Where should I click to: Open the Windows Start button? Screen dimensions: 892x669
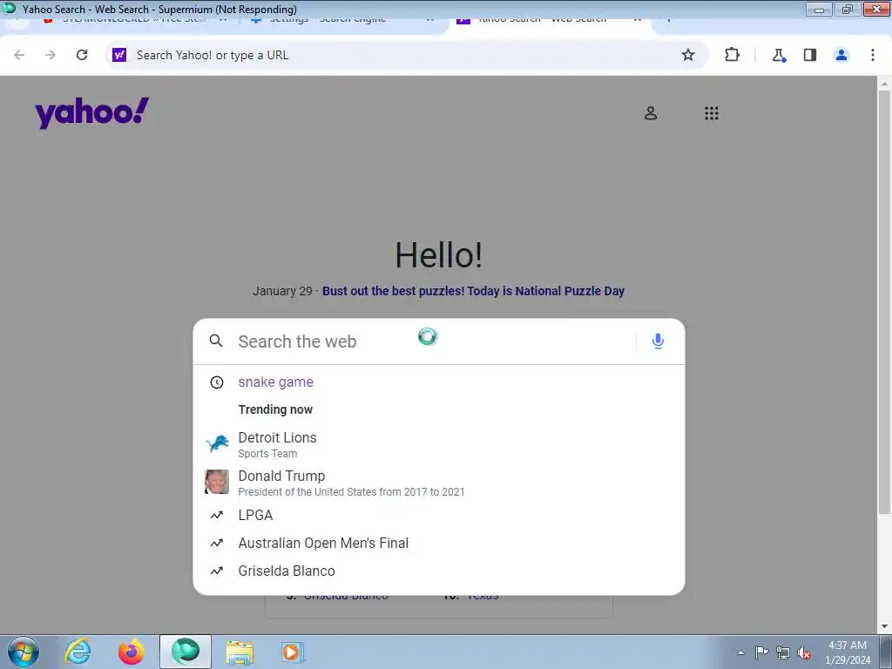[x=23, y=652]
